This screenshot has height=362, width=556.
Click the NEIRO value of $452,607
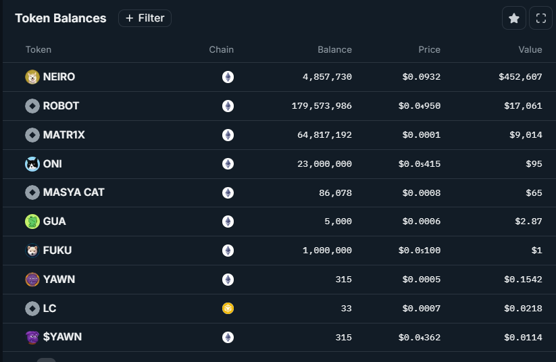(x=520, y=77)
